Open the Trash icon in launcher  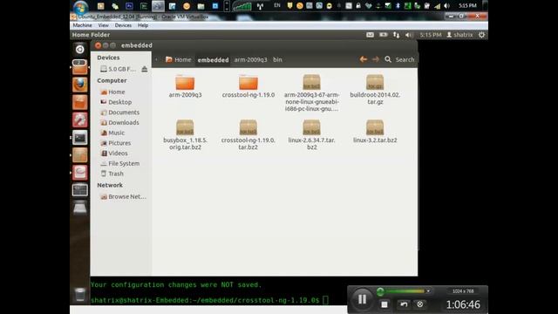(79, 295)
